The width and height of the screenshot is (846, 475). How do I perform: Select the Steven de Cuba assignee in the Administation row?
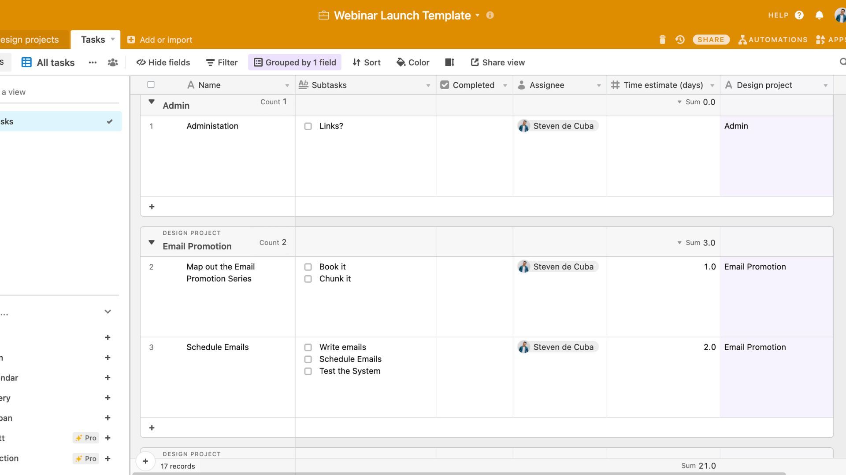tap(557, 126)
